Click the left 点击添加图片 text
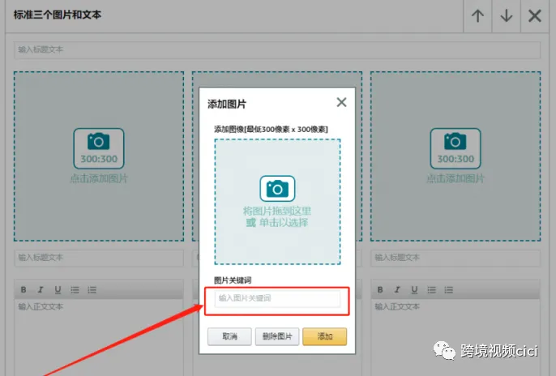This screenshot has height=376, width=556. click(x=99, y=178)
